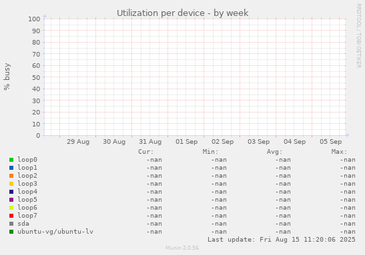Click the loop5 purple legend swatch
Image resolution: width=365 pixels, height=255 pixels.
[11, 200]
